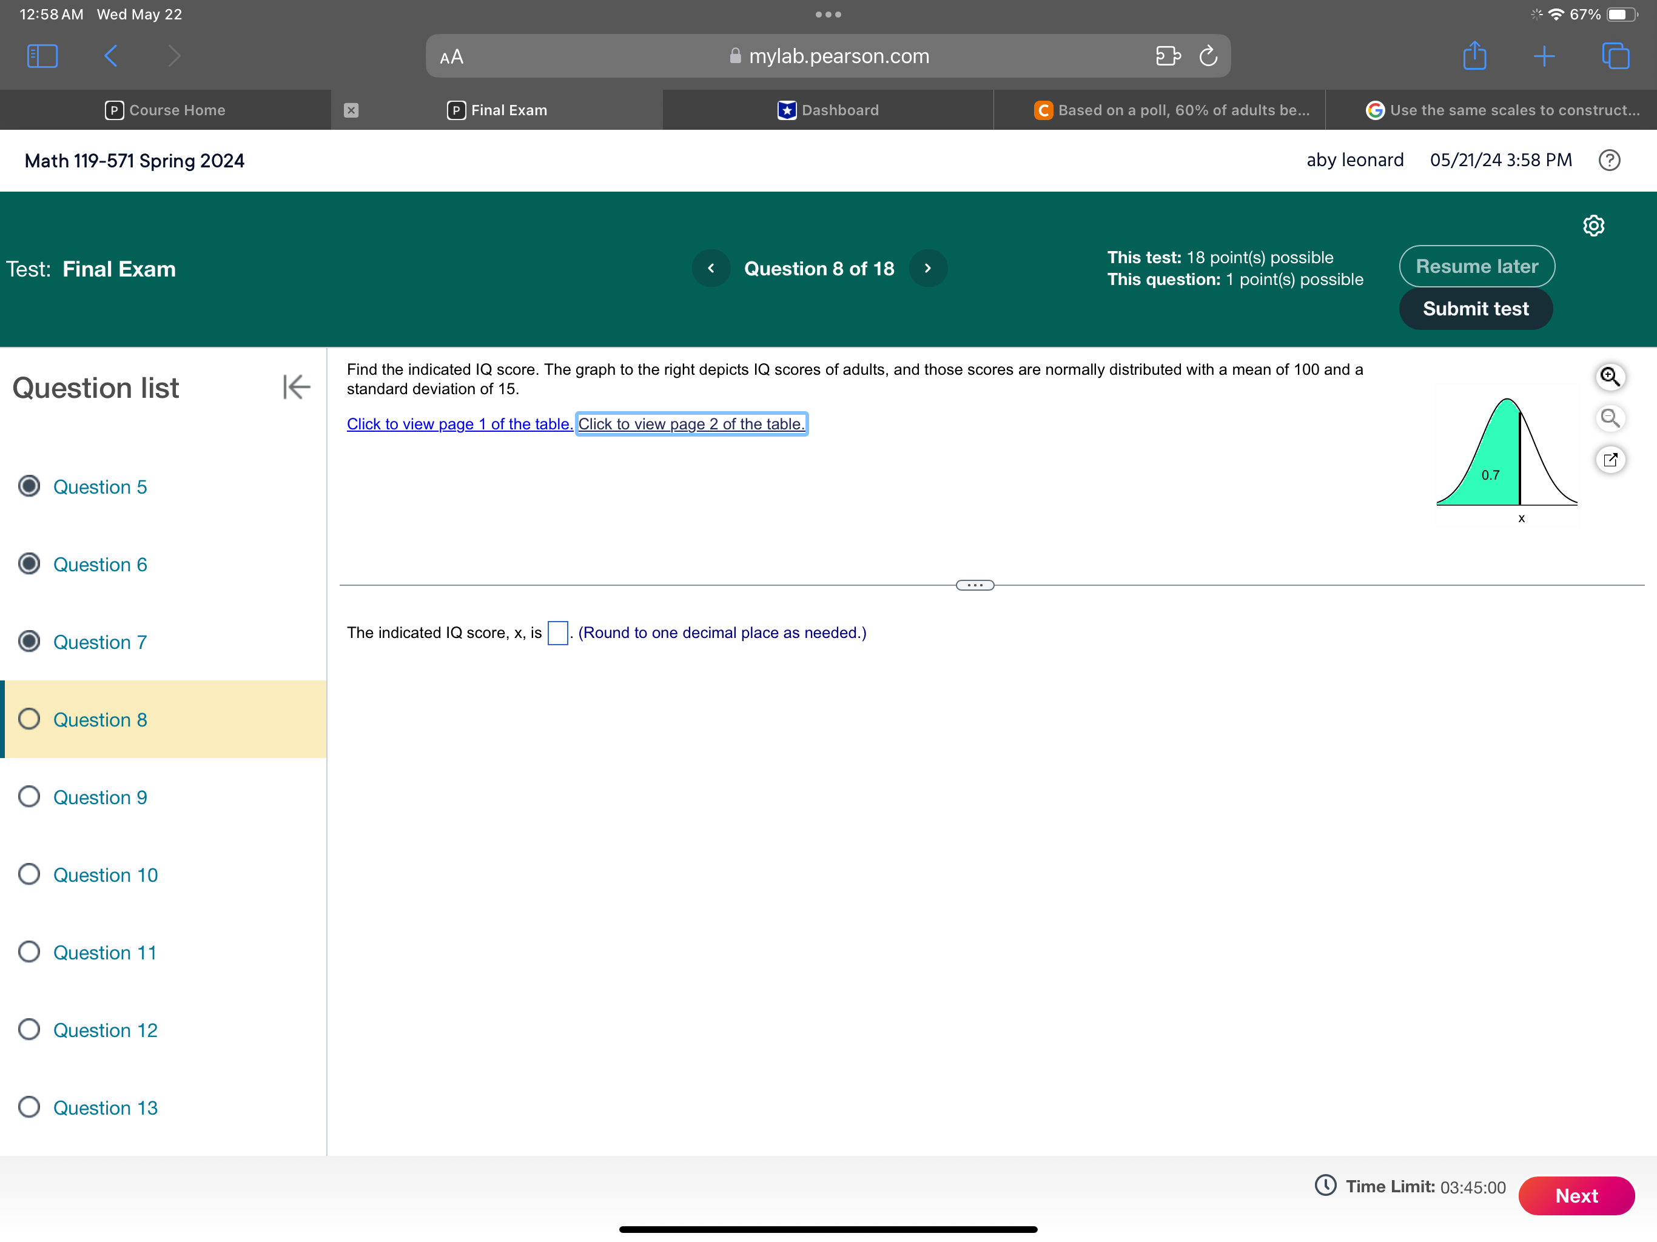1657x1242 pixels.
Task: Open graph in popup window icon
Action: tap(1610, 459)
